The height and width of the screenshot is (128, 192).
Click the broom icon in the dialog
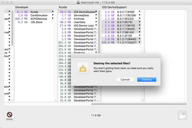83,68
